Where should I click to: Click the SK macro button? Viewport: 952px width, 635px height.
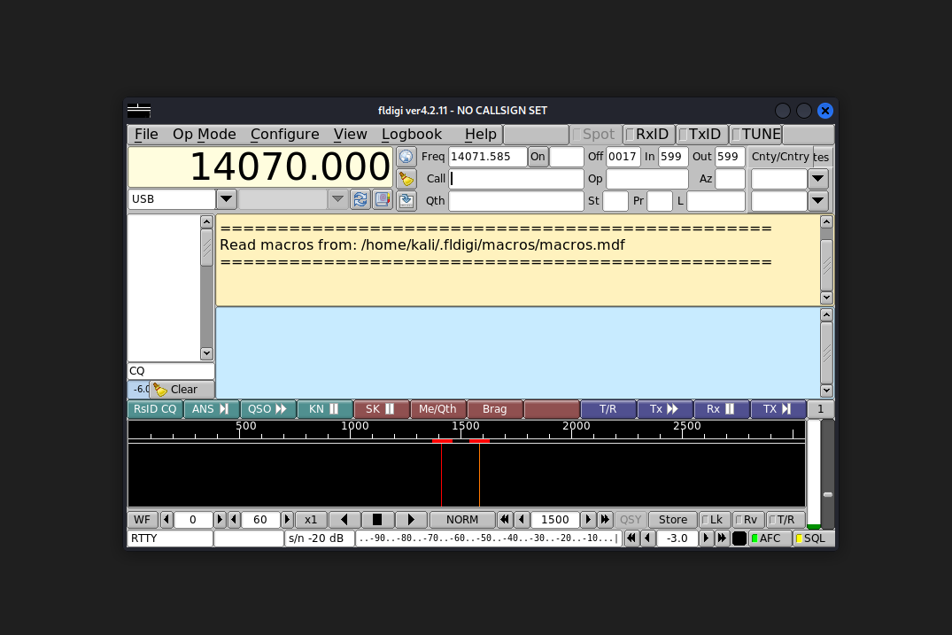point(381,409)
